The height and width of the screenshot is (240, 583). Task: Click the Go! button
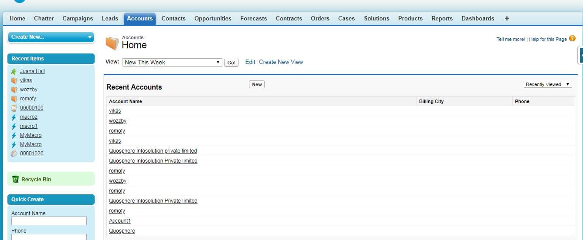tap(232, 63)
